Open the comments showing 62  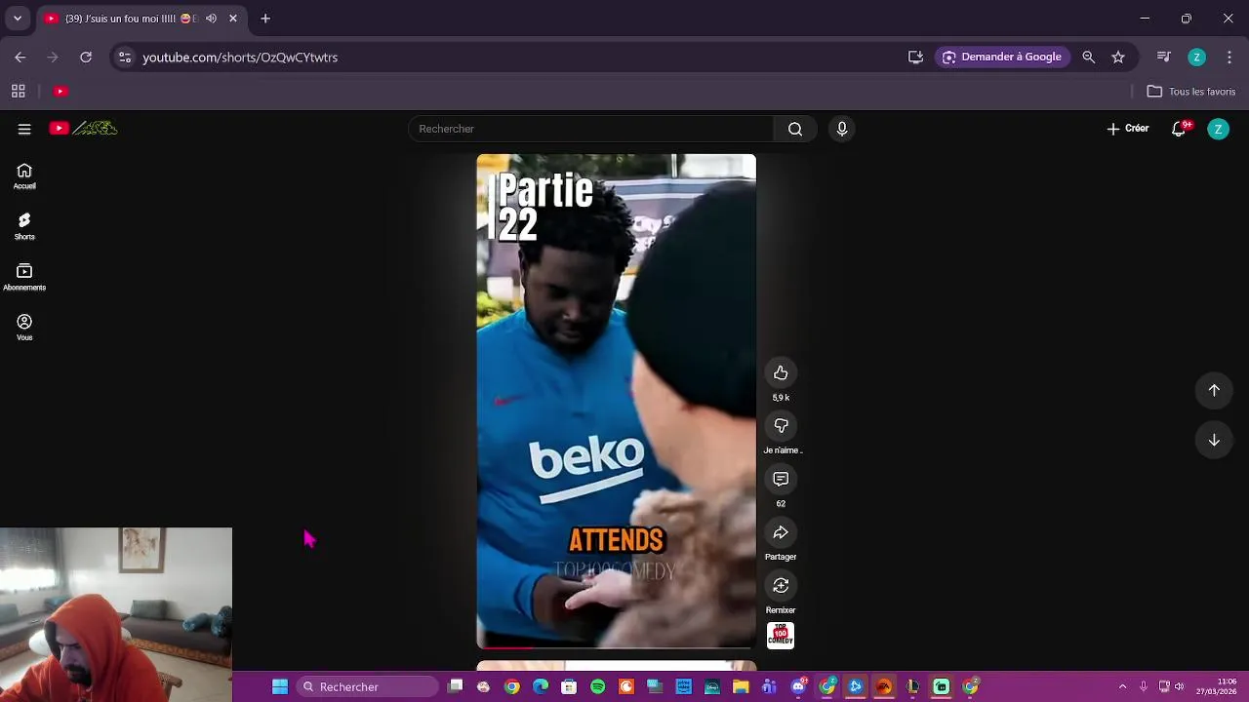781,480
